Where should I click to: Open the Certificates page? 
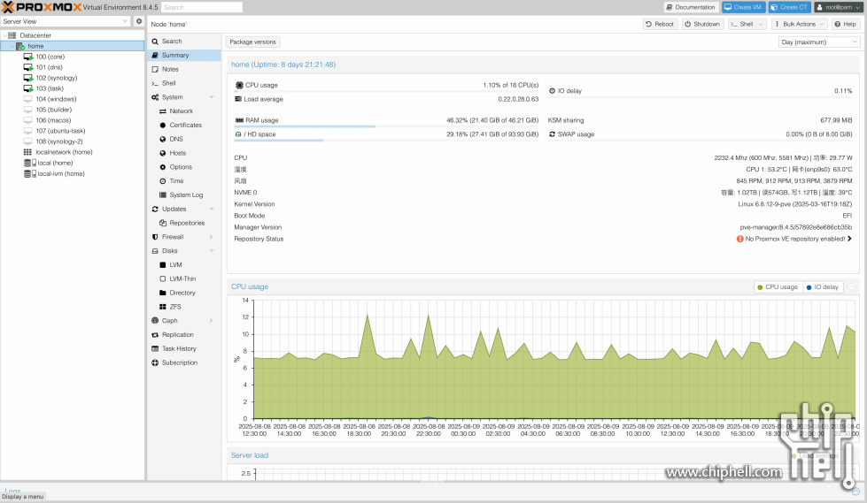pyautogui.click(x=184, y=126)
